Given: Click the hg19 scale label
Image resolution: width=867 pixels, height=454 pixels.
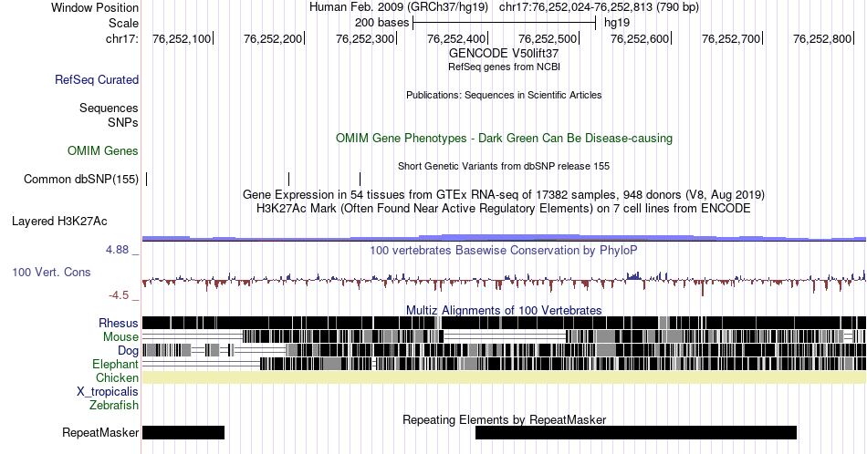Looking at the screenshot, I should click(617, 23).
